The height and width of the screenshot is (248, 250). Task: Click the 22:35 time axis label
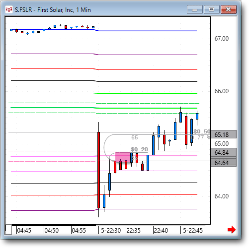pos(134,230)
